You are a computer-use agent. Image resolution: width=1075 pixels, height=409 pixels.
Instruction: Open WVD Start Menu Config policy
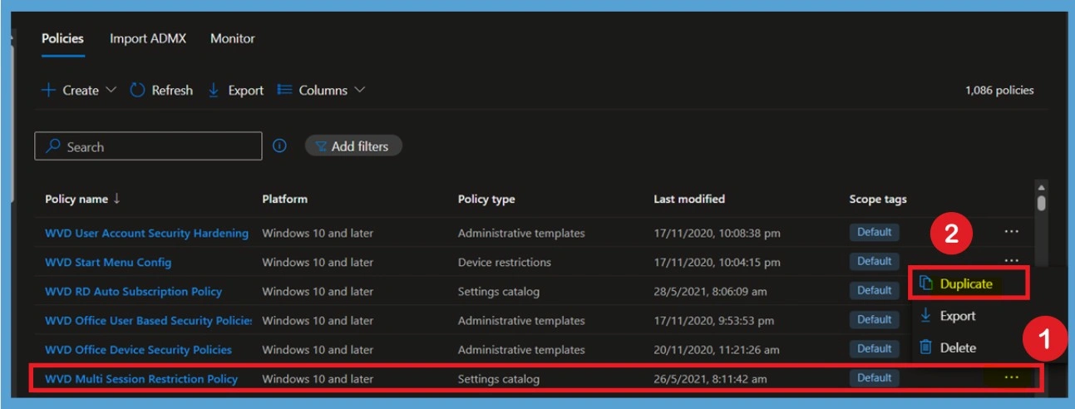(108, 262)
